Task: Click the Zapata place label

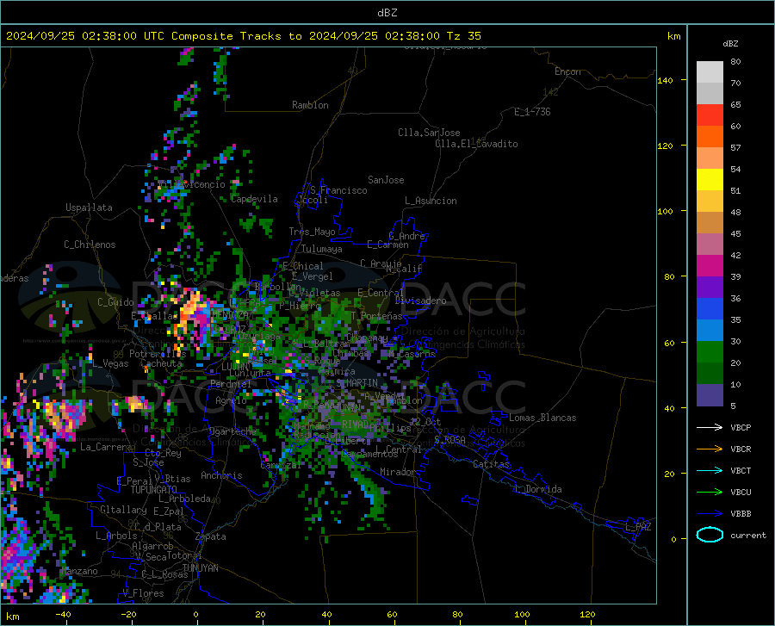Action: pyautogui.click(x=211, y=536)
